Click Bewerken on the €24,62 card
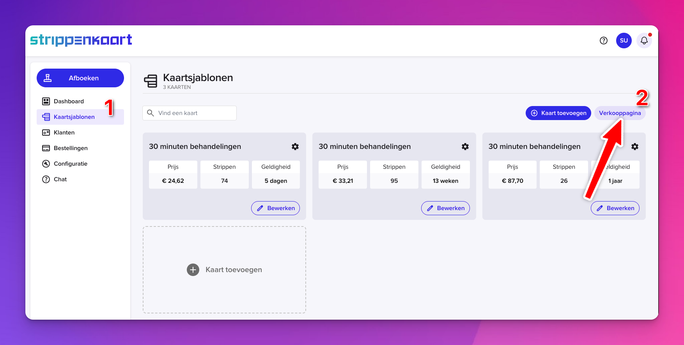This screenshot has width=684, height=345. coord(275,208)
